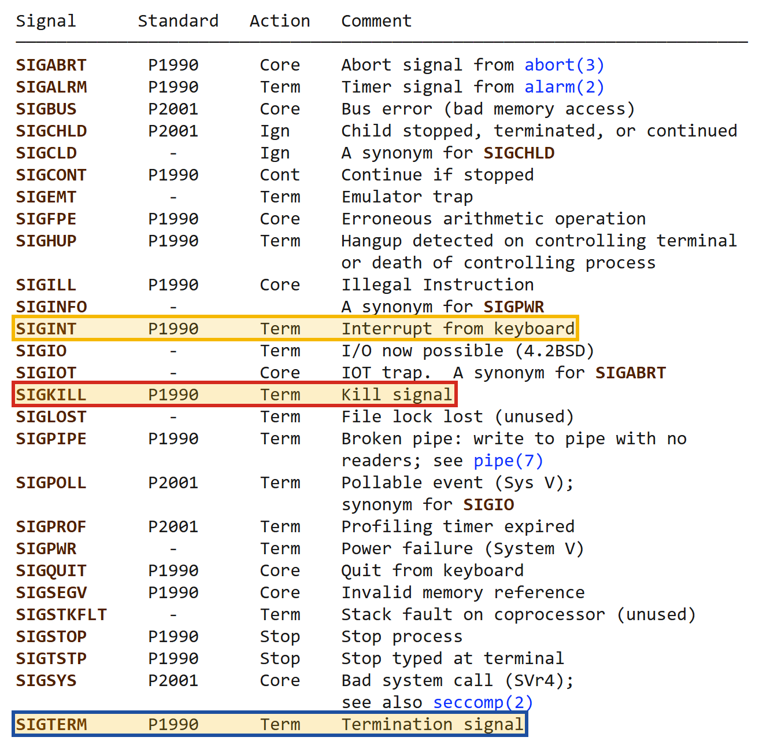Follow the pipe(7) link
The width and height of the screenshot is (759, 748).
click(509, 460)
